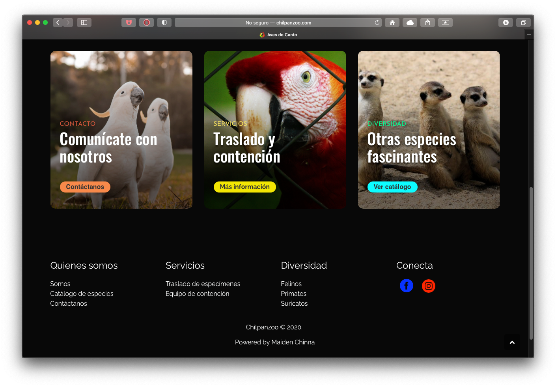This screenshot has height=387, width=556.
Task: Go back using Safari's back arrow
Action: click(58, 22)
